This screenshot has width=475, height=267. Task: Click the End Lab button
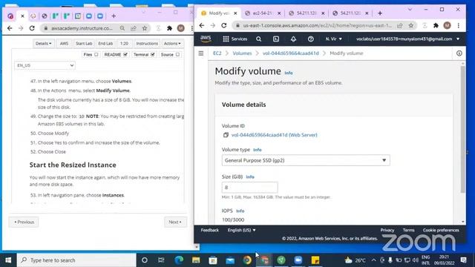[105, 44]
